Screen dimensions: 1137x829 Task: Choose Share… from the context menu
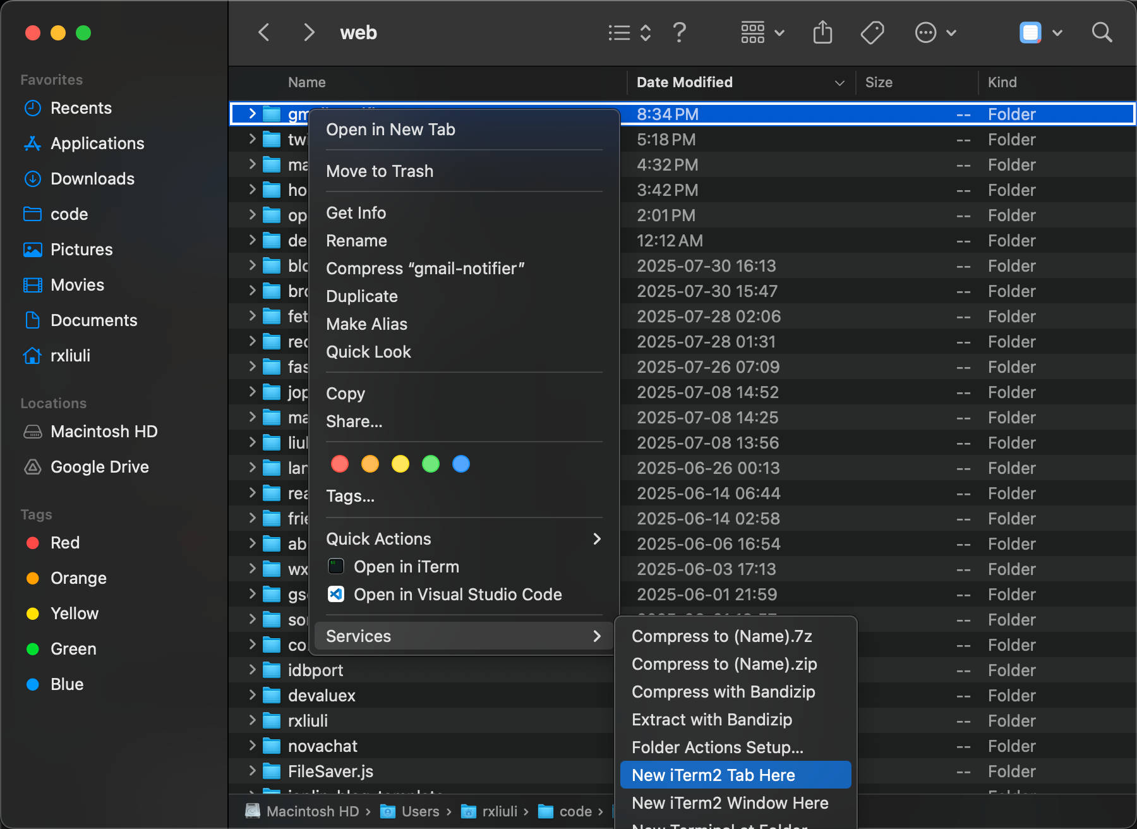tap(464, 421)
